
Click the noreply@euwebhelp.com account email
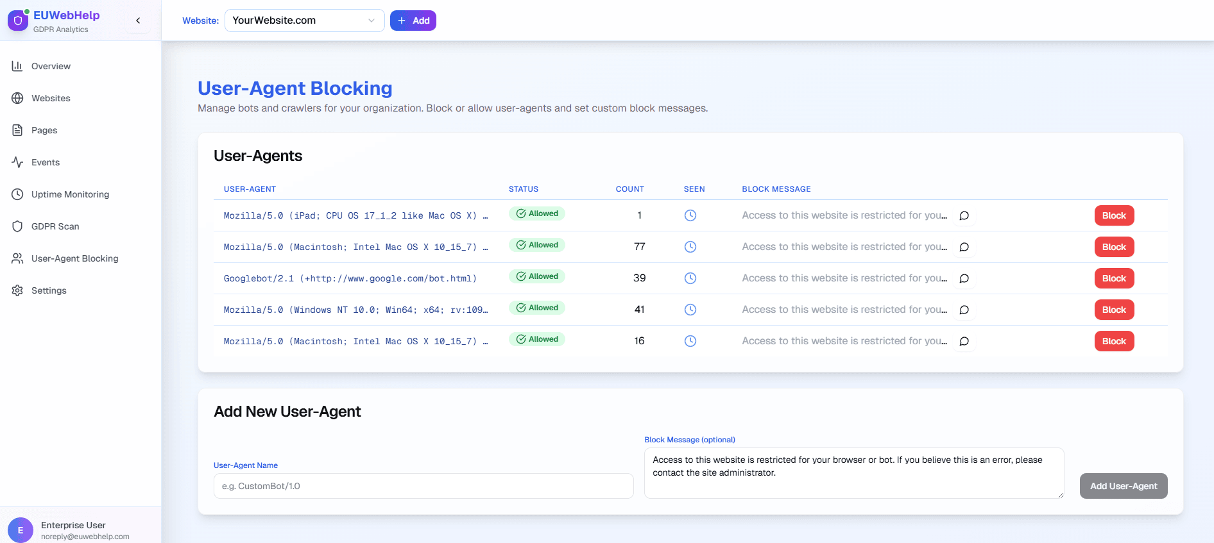pos(85,537)
